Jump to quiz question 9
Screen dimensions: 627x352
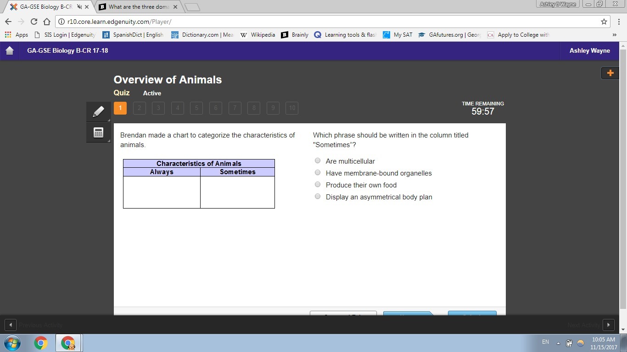pyautogui.click(x=273, y=108)
